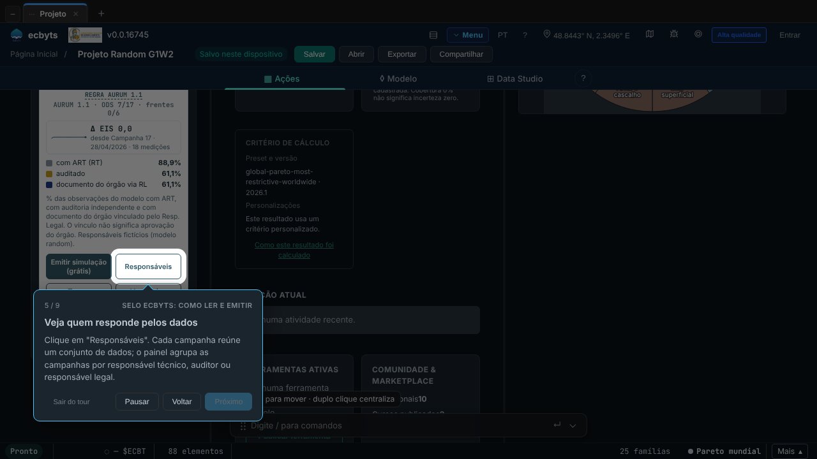Click the location pin icon beside coordinates
Image resolution: width=817 pixels, height=459 pixels.
click(x=546, y=34)
